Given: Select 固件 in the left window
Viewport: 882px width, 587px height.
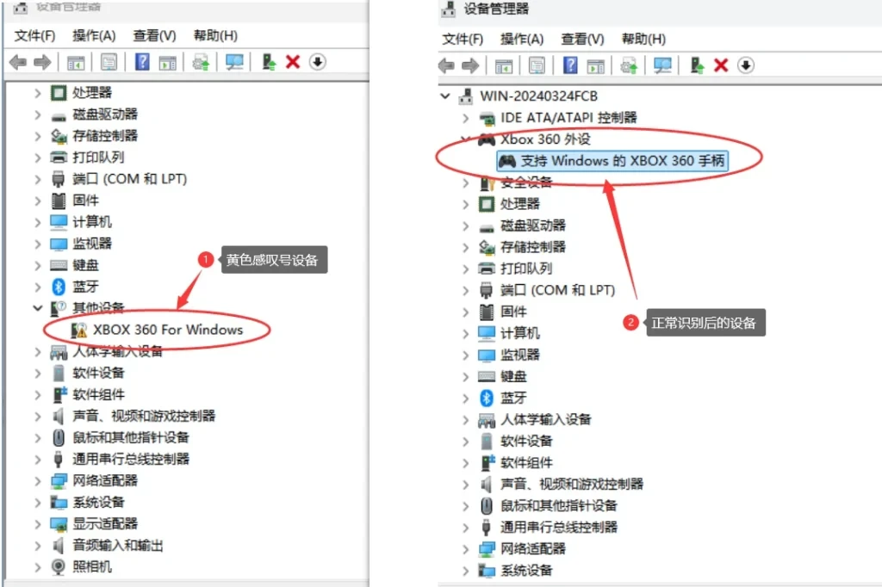Looking at the screenshot, I should 85,201.
